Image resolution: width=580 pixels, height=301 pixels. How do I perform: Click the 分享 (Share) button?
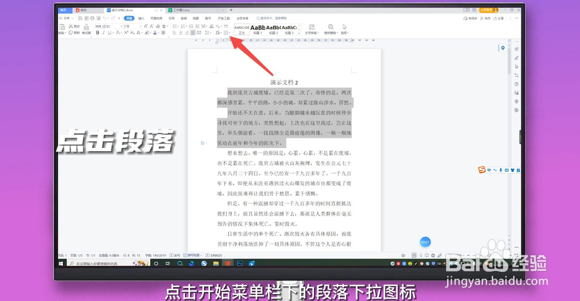point(498,18)
